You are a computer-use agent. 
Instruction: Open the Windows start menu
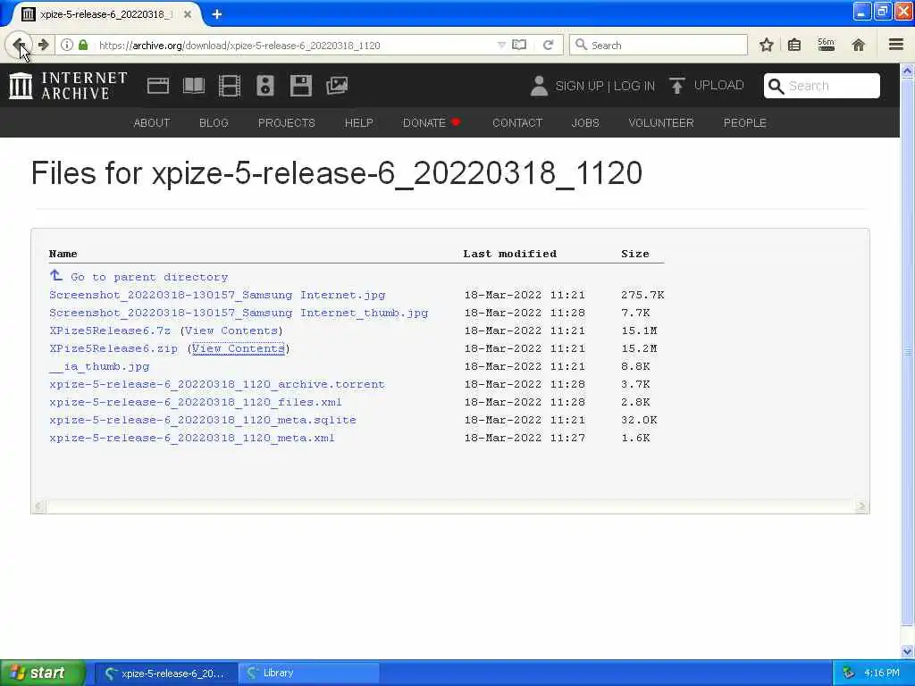42,673
